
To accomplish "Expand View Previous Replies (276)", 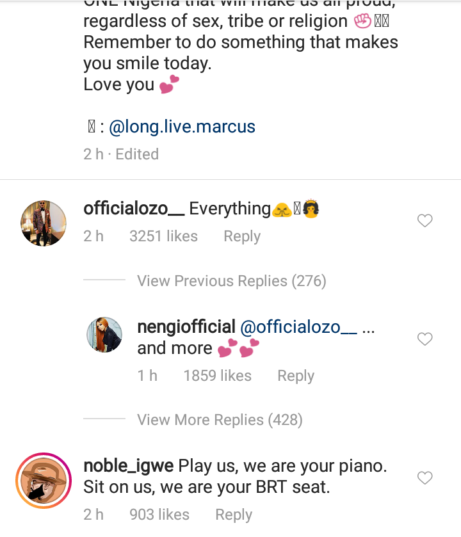I will click(x=231, y=281).
